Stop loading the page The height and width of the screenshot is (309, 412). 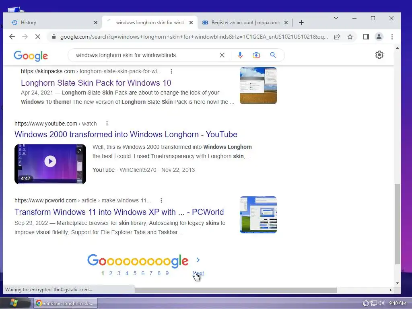[x=38, y=37]
